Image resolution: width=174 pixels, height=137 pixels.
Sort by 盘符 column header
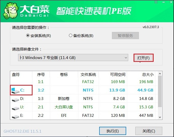tap(16, 75)
